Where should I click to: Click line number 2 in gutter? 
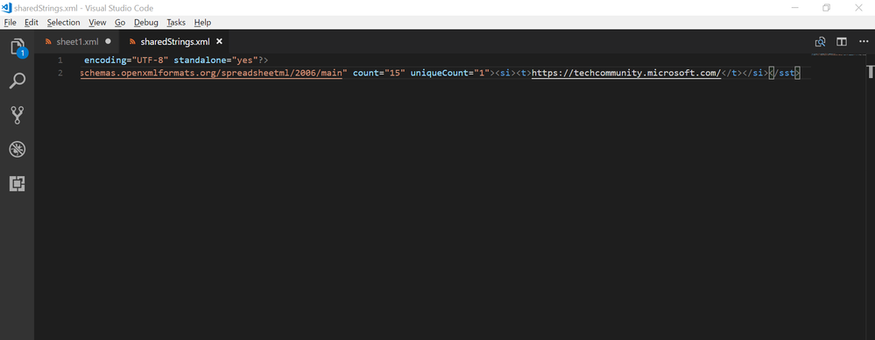tap(60, 73)
